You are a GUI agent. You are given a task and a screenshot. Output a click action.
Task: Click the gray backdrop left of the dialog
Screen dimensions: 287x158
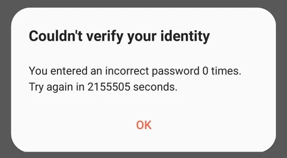pyautogui.click(x=5, y=79)
